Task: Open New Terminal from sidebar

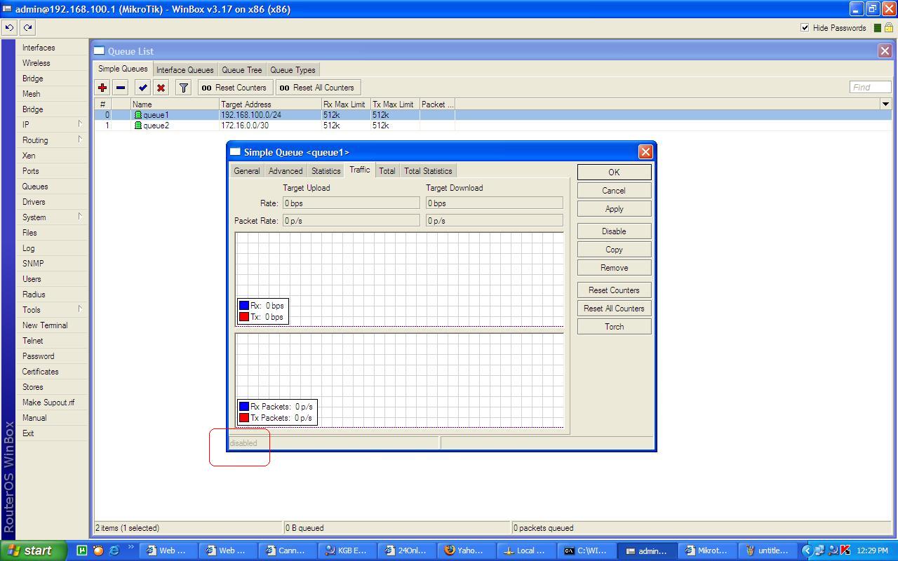Action: click(x=45, y=325)
